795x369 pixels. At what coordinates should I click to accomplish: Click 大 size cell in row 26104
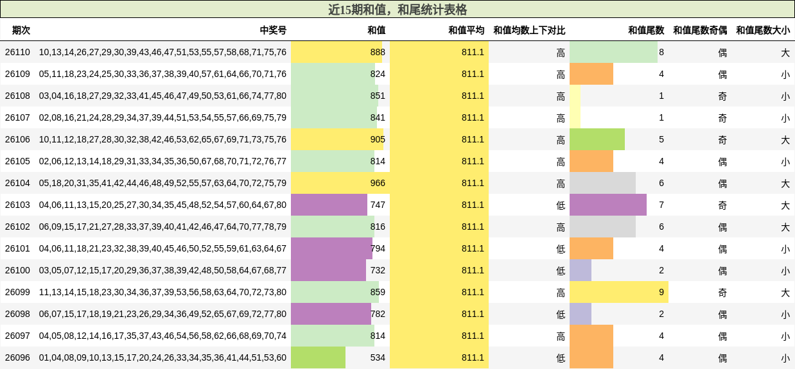coord(785,183)
